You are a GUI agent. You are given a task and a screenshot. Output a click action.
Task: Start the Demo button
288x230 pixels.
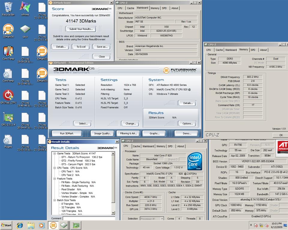tap(187, 134)
